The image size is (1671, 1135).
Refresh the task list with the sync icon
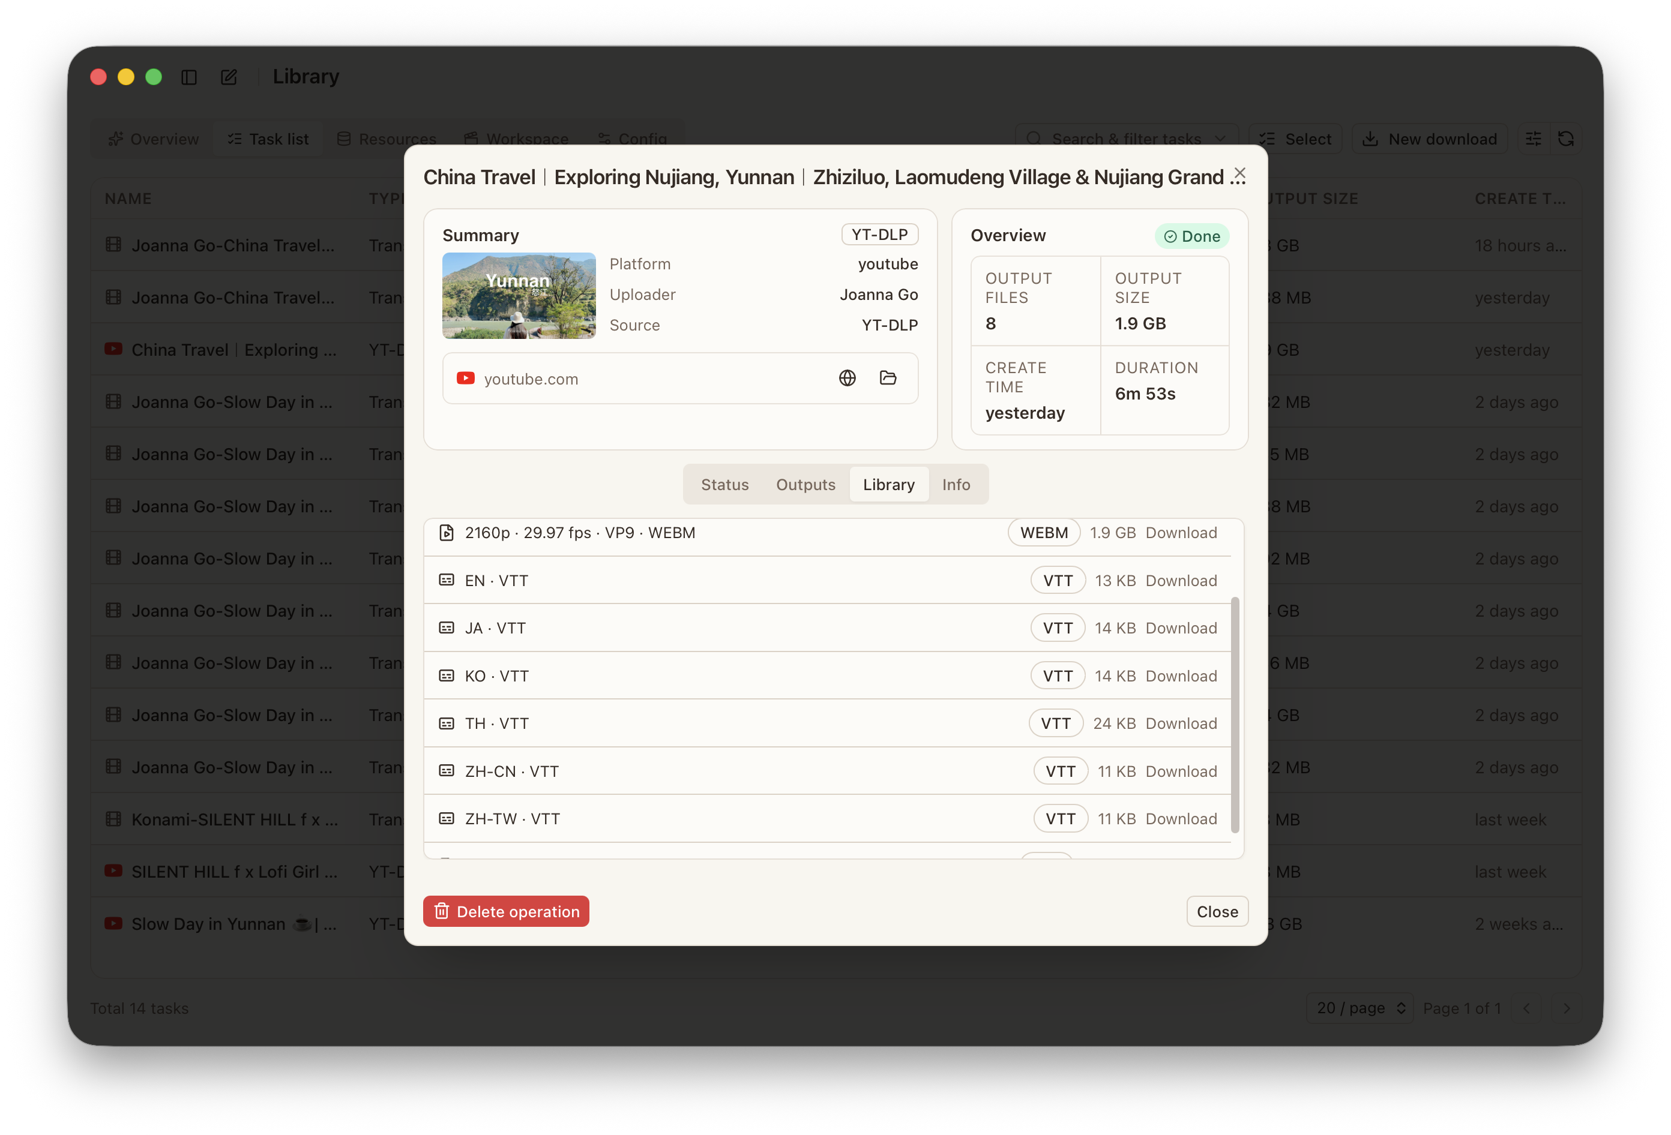click(x=1566, y=139)
